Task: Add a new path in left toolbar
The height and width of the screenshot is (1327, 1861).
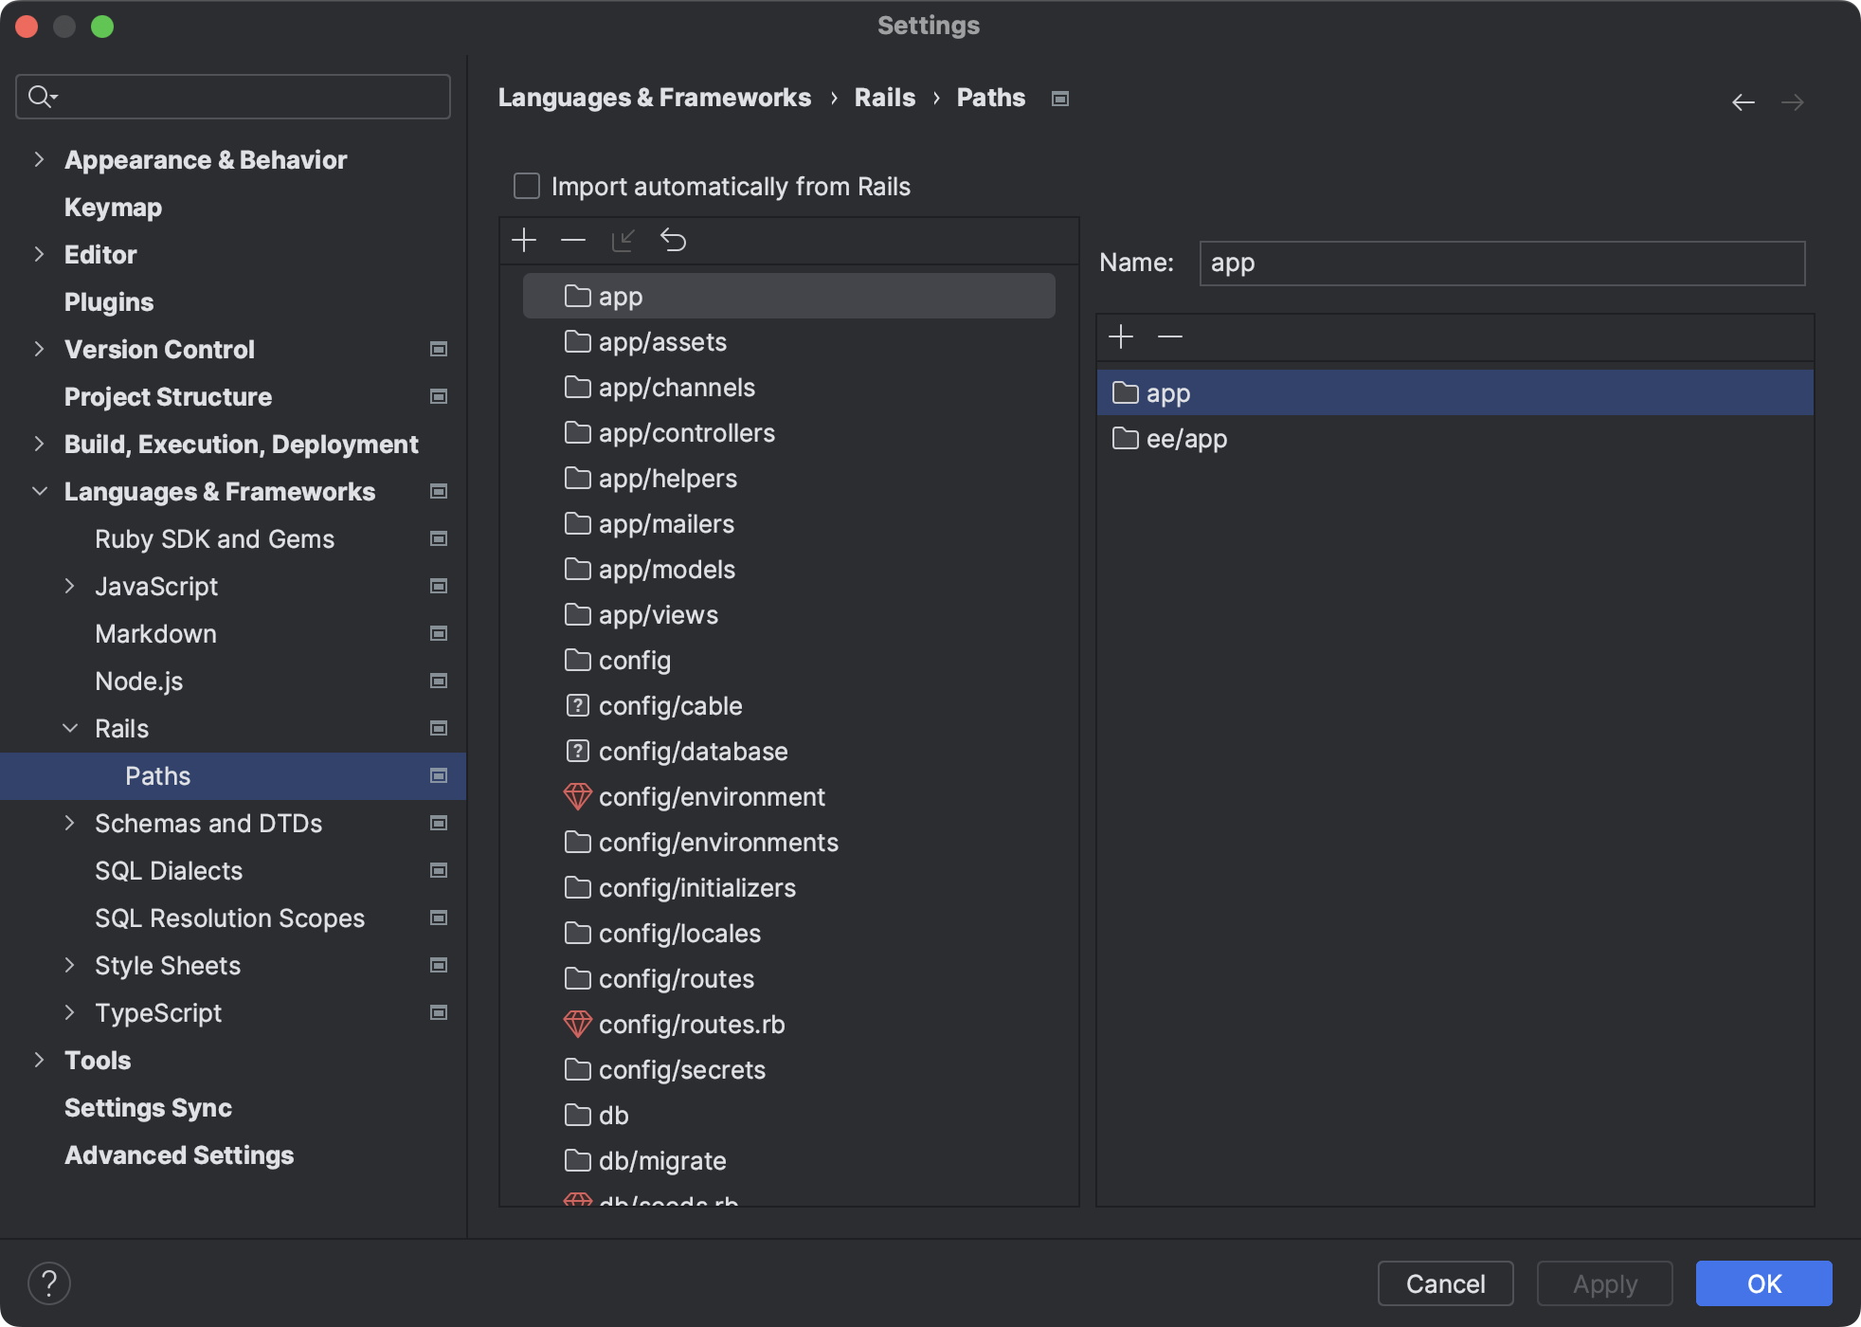Action: click(x=524, y=240)
